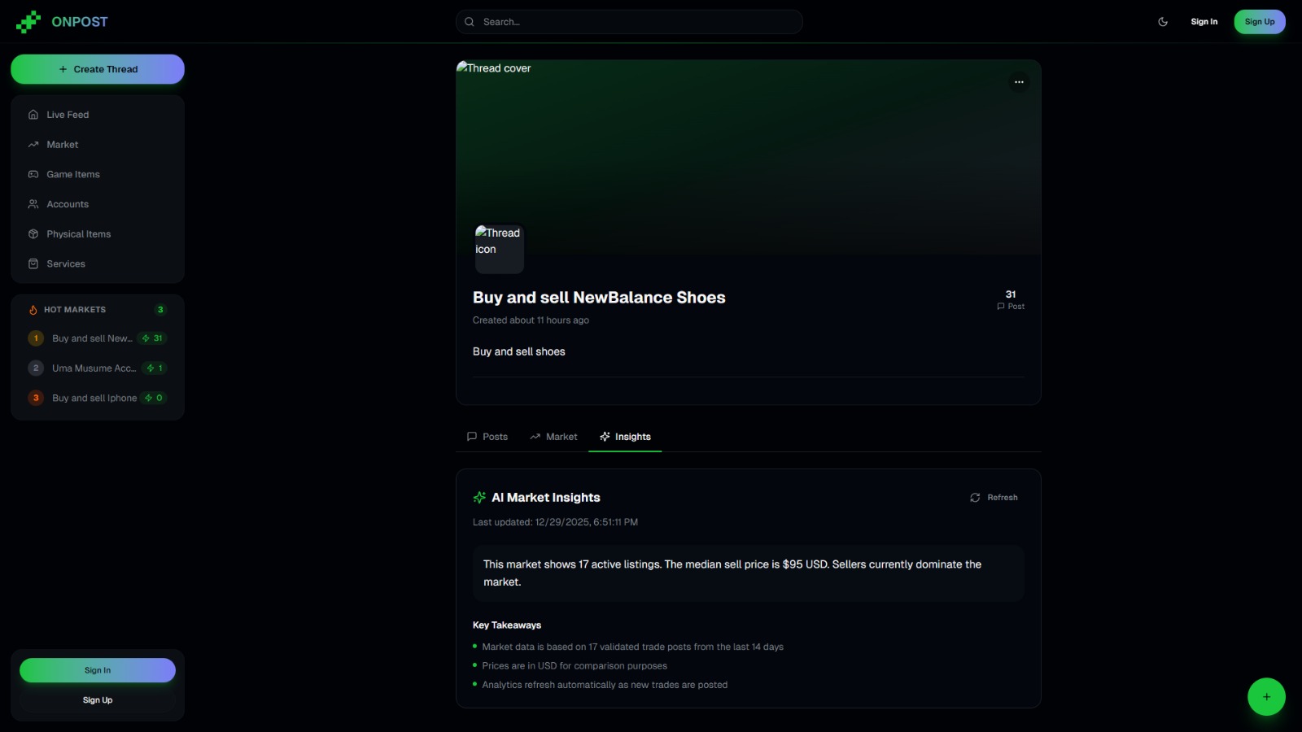Click the Game Items controller icon

(x=33, y=174)
